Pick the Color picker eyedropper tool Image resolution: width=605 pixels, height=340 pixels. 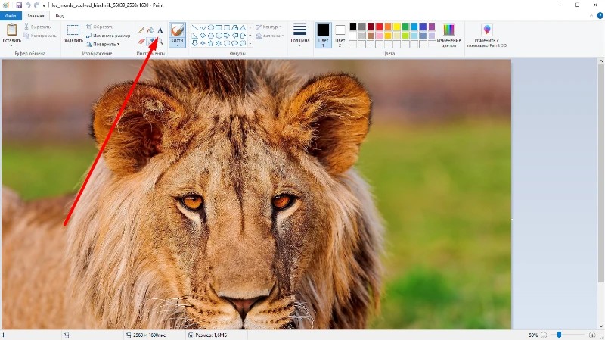(x=150, y=42)
